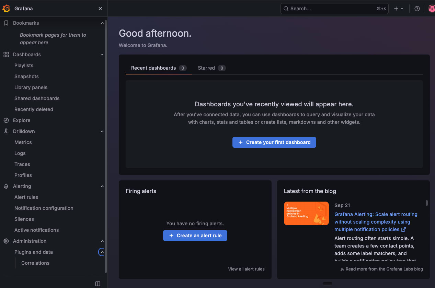Open Active notifications
Viewport: 435px width, 288px height.
click(36, 230)
